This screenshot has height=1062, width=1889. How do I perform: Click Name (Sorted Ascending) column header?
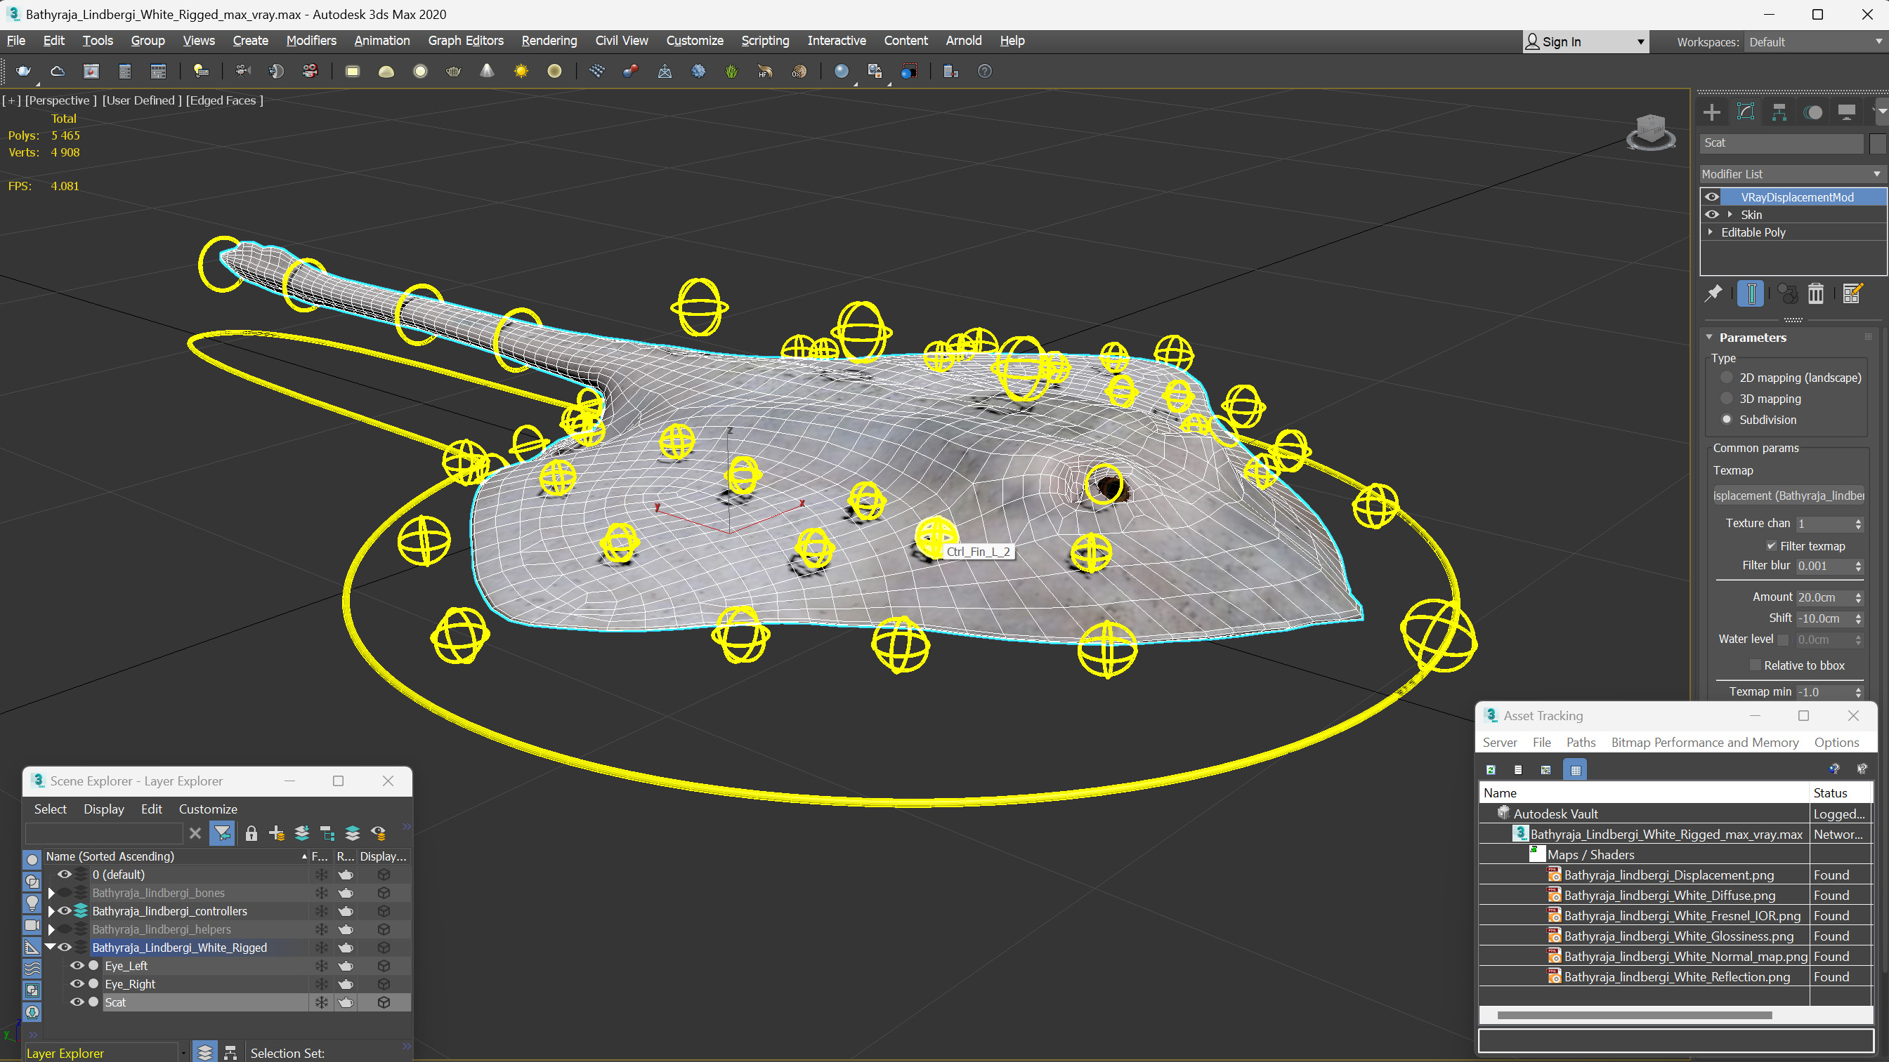coord(176,857)
